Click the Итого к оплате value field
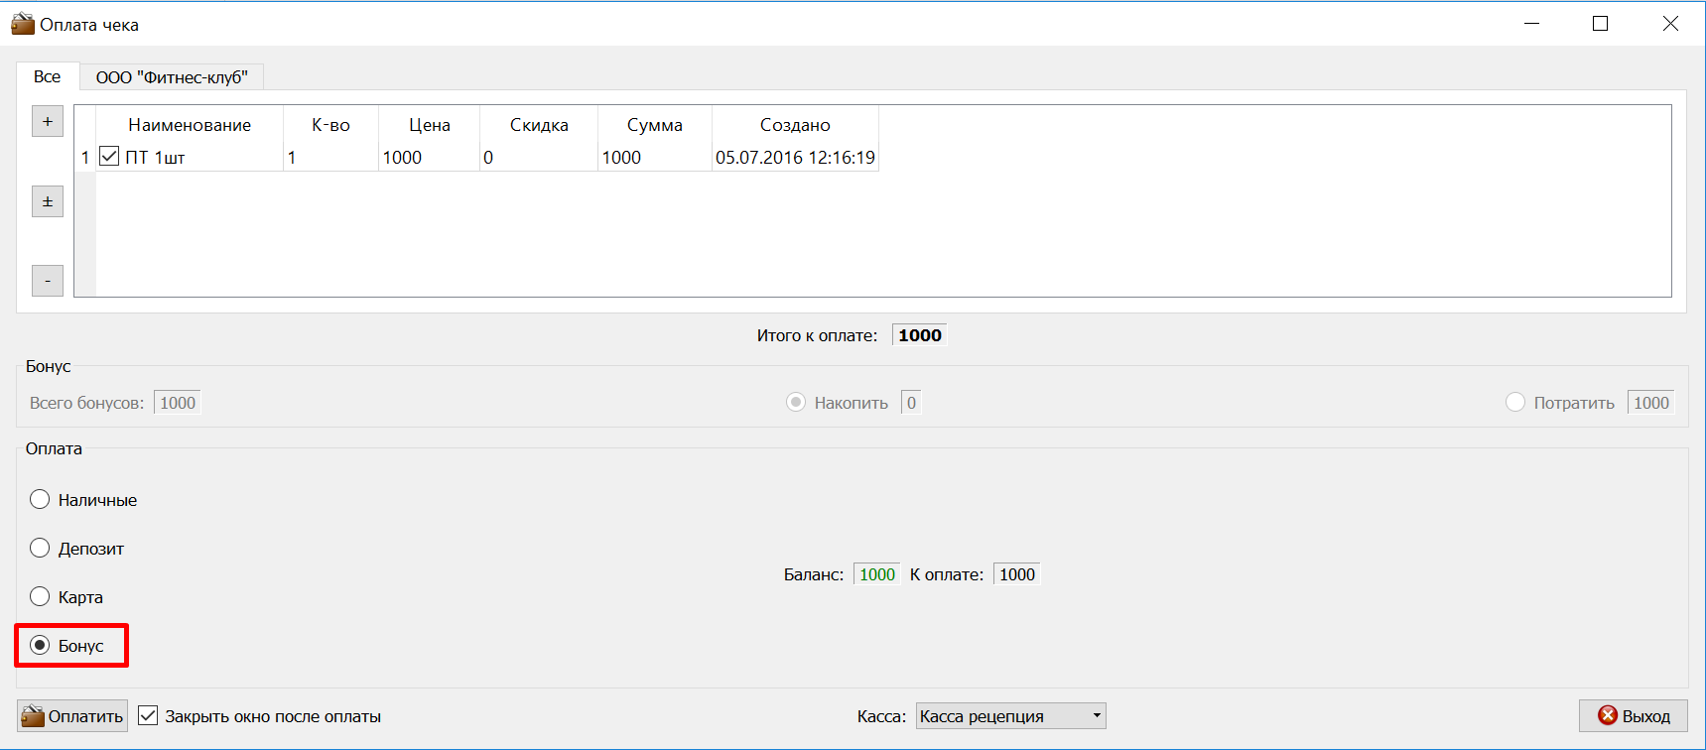 tap(920, 335)
